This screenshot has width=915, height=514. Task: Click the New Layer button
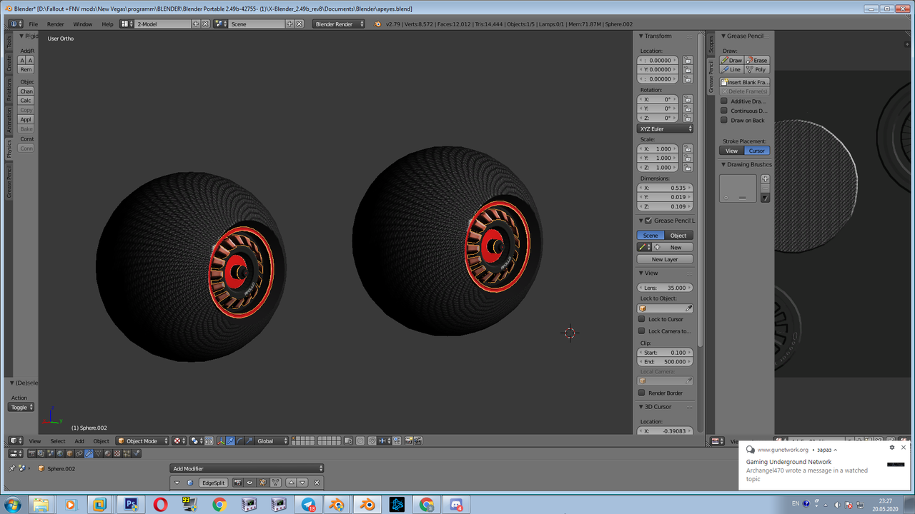pos(664,258)
